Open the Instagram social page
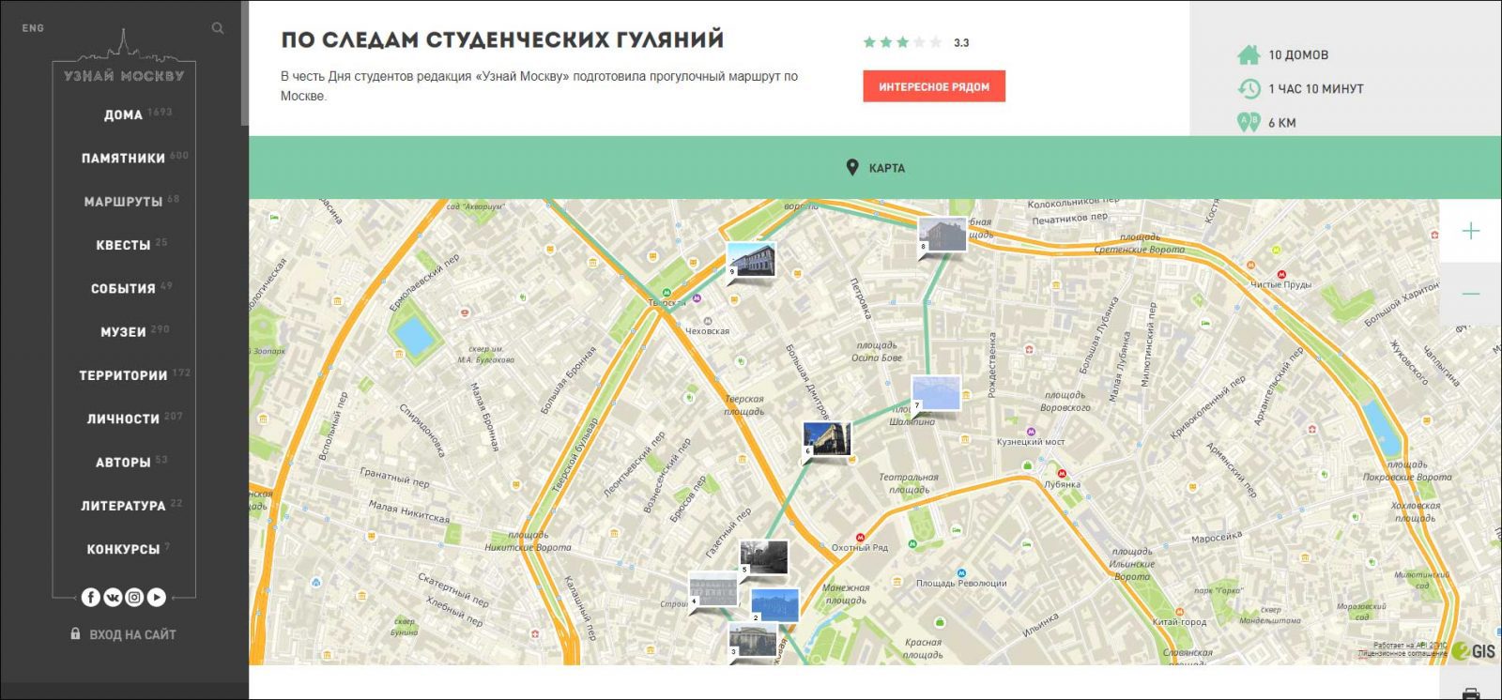 click(x=134, y=597)
